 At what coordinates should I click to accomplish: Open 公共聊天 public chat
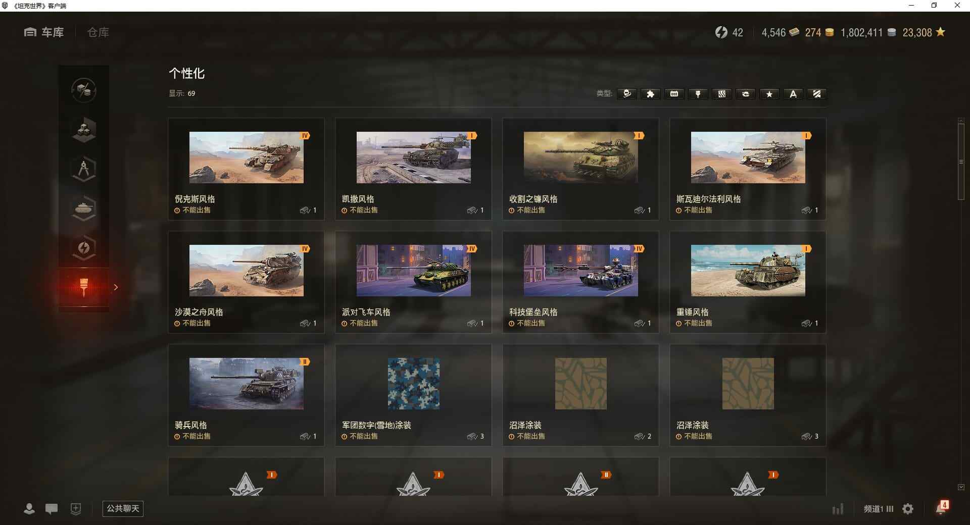[122, 509]
